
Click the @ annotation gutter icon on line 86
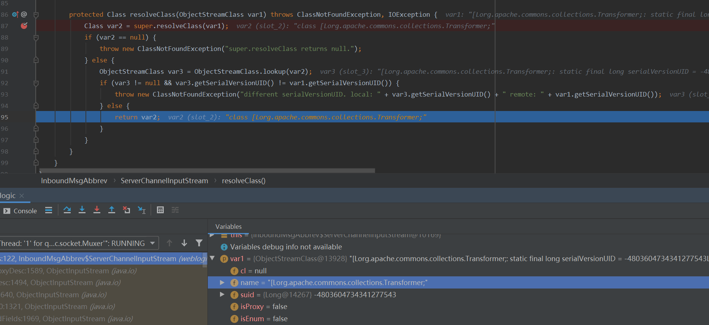[24, 14]
